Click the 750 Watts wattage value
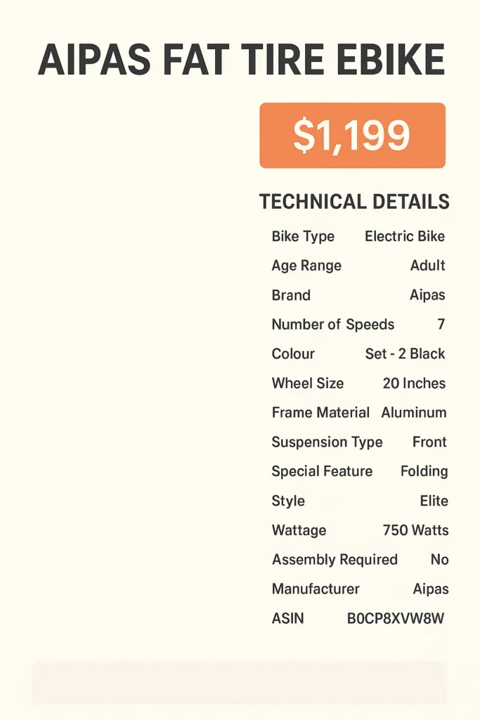Viewport: 480px width, 720px height. click(415, 530)
